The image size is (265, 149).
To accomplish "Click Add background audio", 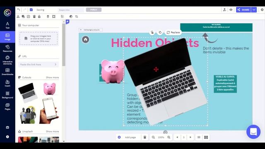I will pyautogui.click(x=91, y=30).
